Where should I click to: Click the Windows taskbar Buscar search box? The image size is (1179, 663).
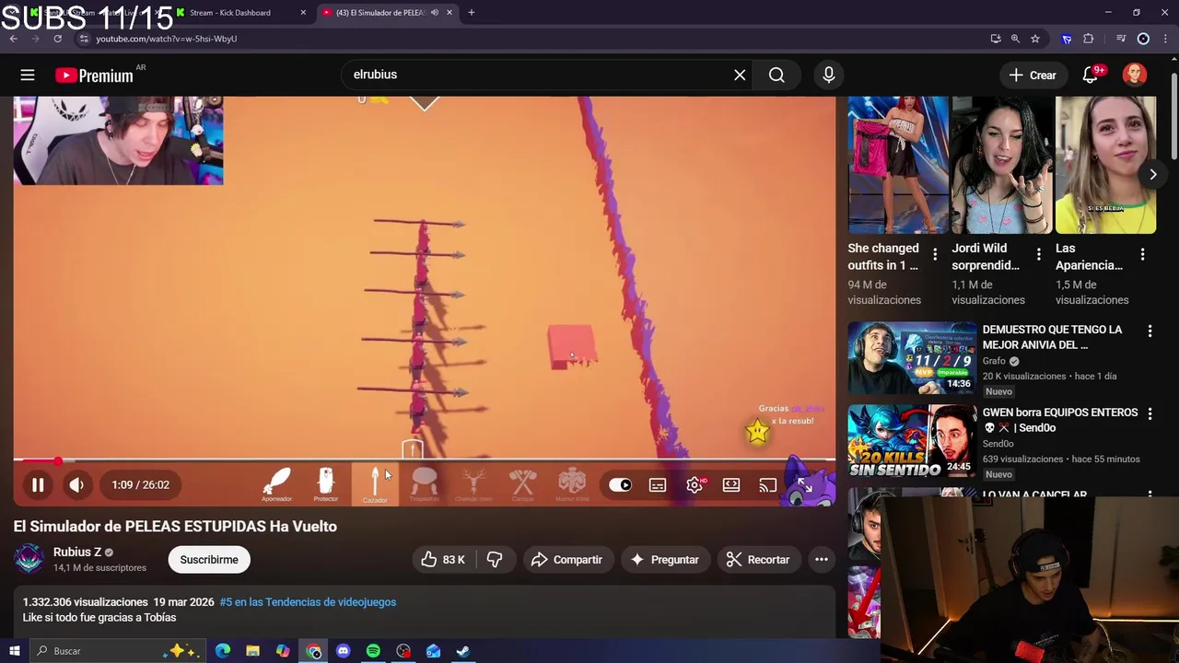pos(118,651)
